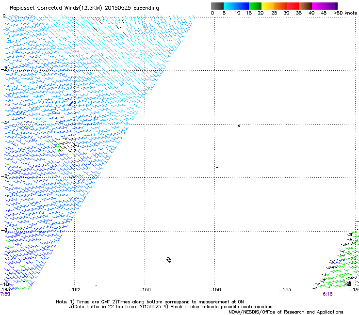Click the small black mark near -156, -5.6
The width and height of the screenshot is (359, 315).
tap(217, 168)
